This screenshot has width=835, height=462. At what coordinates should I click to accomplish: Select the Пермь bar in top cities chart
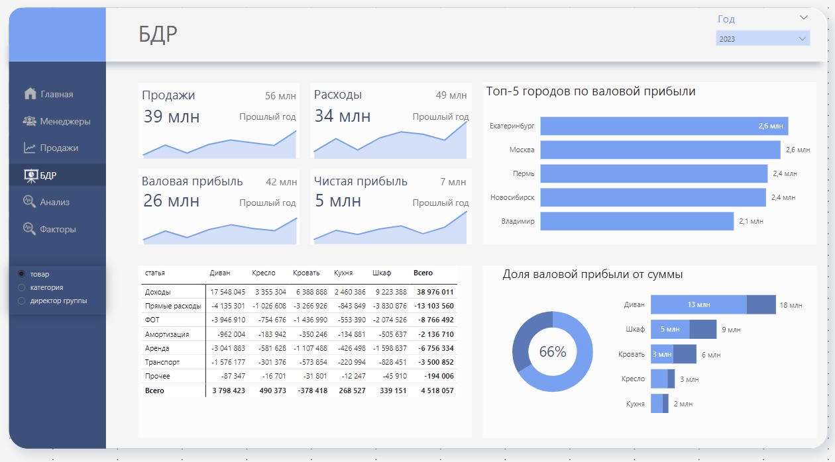tap(654, 173)
